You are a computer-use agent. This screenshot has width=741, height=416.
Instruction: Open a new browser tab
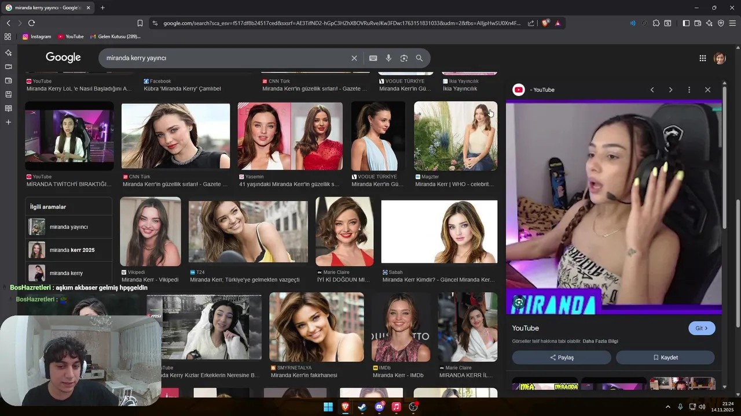(102, 8)
